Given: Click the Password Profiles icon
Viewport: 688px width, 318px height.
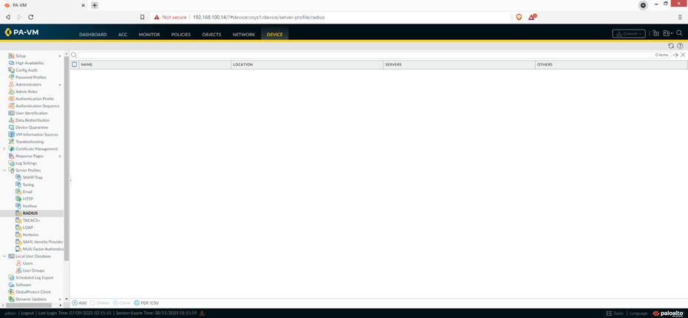Looking at the screenshot, I should tap(12, 77).
